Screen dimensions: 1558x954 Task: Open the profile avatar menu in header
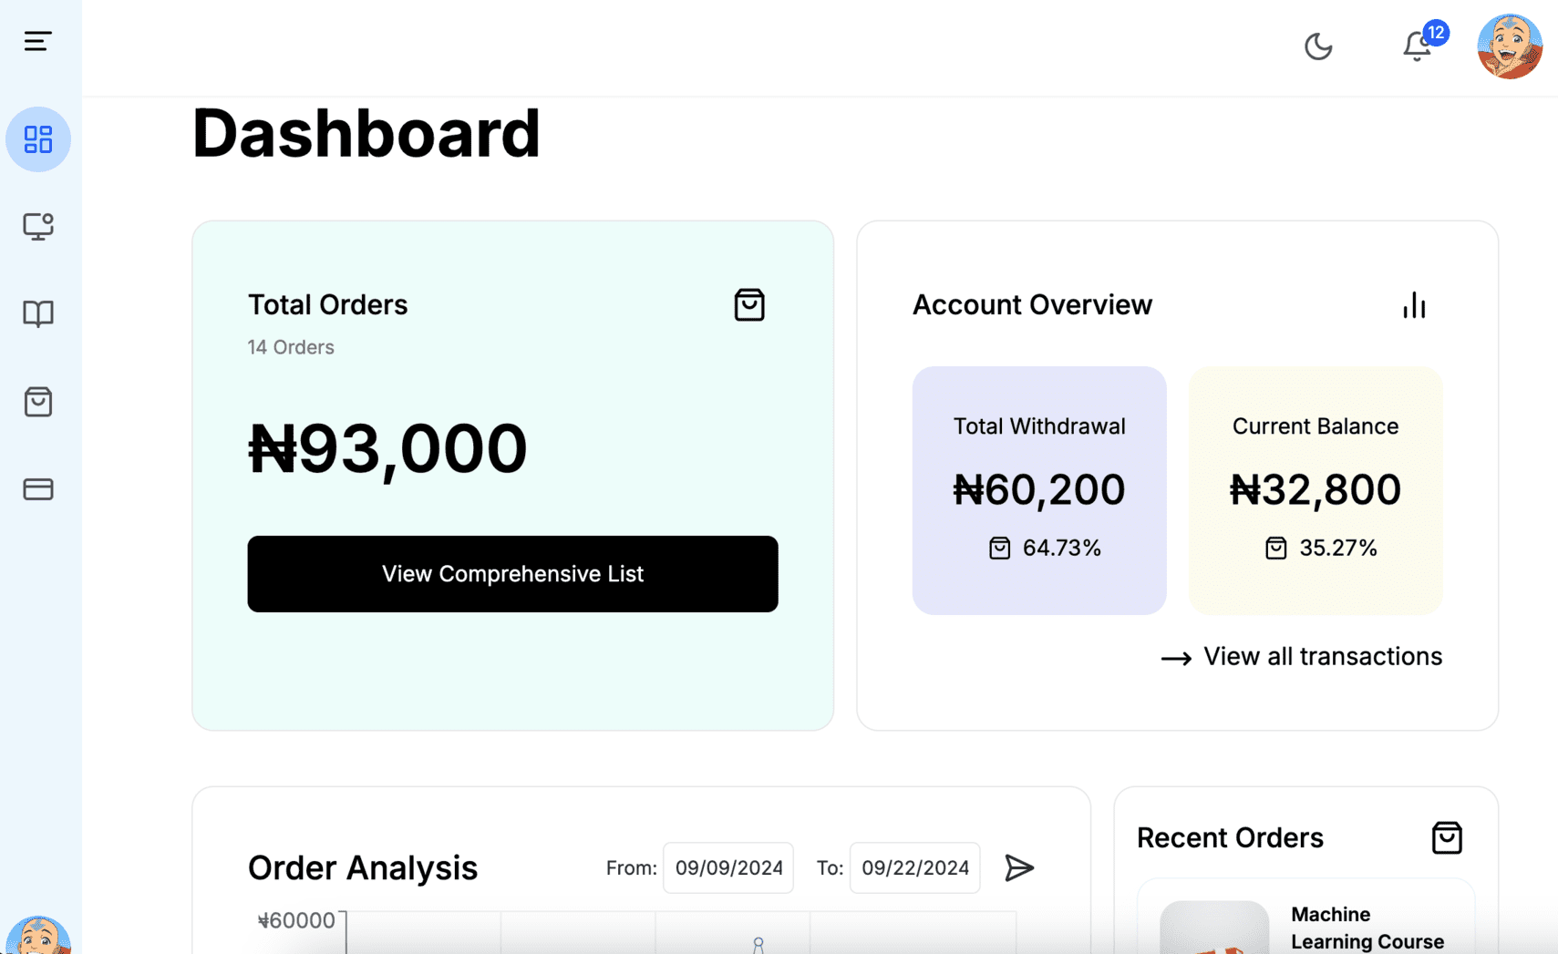(x=1510, y=46)
